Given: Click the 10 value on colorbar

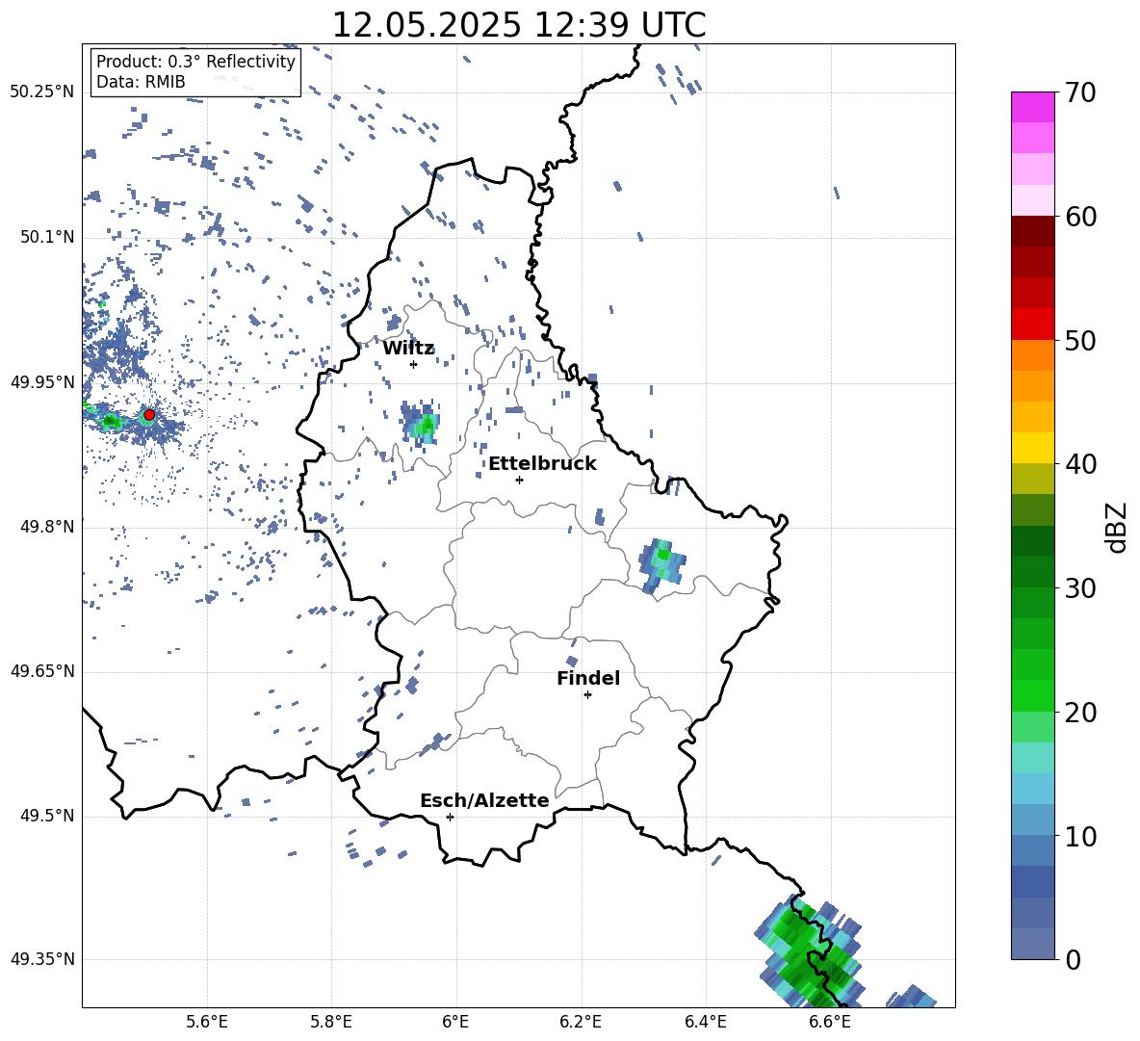Looking at the screenshot, I should [x=1080, y=836].
